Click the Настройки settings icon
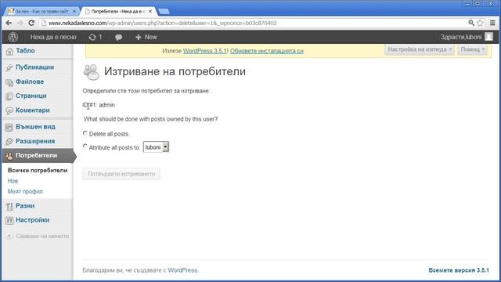 coord(9,220)
